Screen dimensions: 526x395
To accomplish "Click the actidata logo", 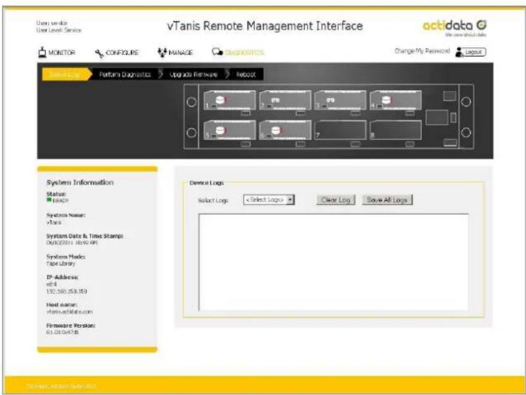I will click(454, 27).
